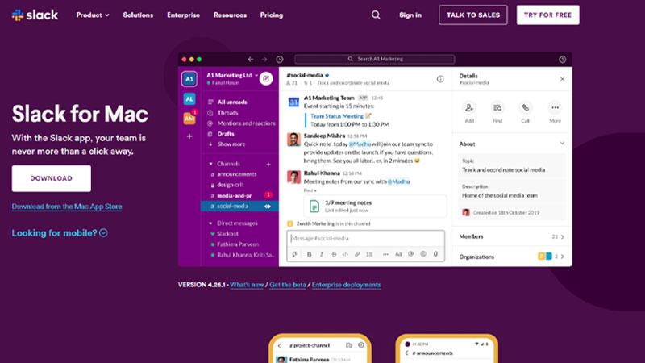The width and height of the screenshot is (645, 363).
Task: Select the A1 workspace icon
Action: click(x=189, y=79)
